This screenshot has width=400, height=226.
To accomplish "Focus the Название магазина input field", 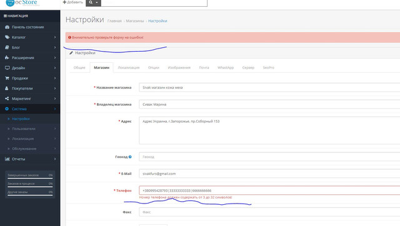I will point(269,87).
